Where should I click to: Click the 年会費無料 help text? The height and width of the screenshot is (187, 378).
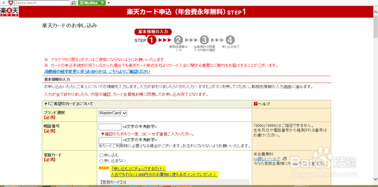coord(263,154)
